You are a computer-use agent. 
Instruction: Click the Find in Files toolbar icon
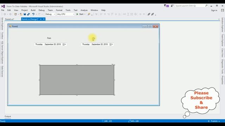(89, 14)
